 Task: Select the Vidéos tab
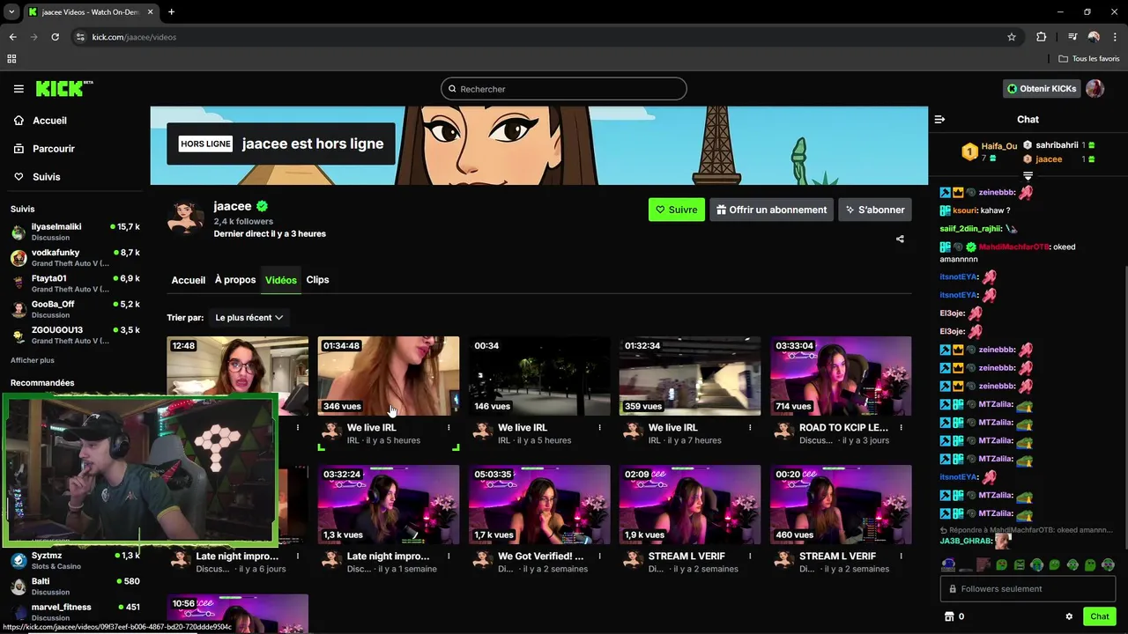pyautogui.click(x=281, y=280)
